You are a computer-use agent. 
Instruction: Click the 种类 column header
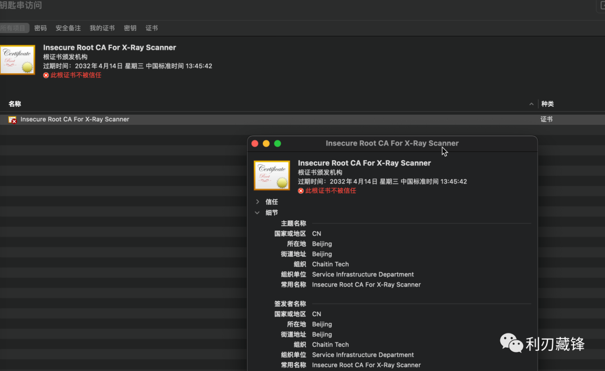coord(547,104)
